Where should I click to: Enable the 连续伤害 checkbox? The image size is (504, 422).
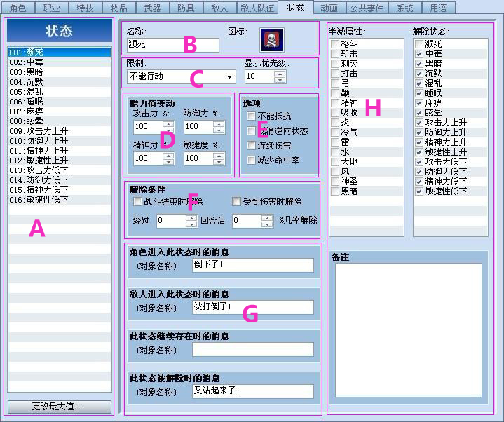tap(251, 145)
